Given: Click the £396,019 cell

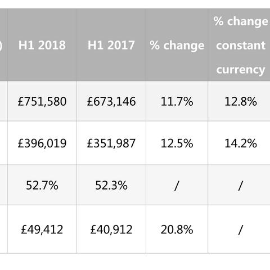Looking at the screenshot, I should (42, 143).
